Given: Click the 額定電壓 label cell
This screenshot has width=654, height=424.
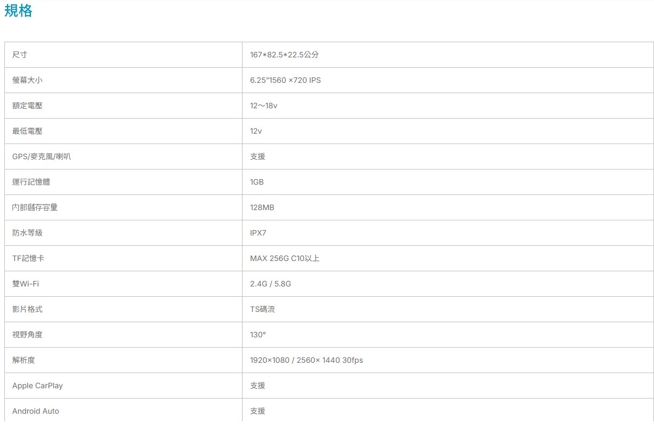Looking at the screenshot, I should [x=27, y=106].
